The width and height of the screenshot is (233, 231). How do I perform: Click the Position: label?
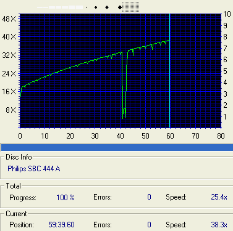click(22, 225)
